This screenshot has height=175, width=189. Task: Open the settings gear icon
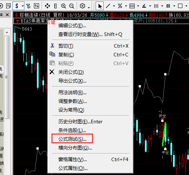tap(82, 6)
